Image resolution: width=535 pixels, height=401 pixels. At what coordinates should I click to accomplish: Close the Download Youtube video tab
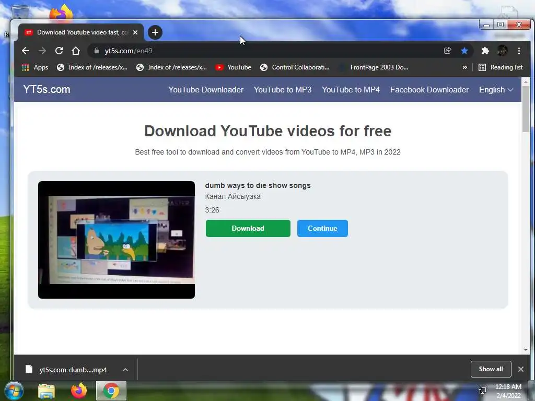135,32
